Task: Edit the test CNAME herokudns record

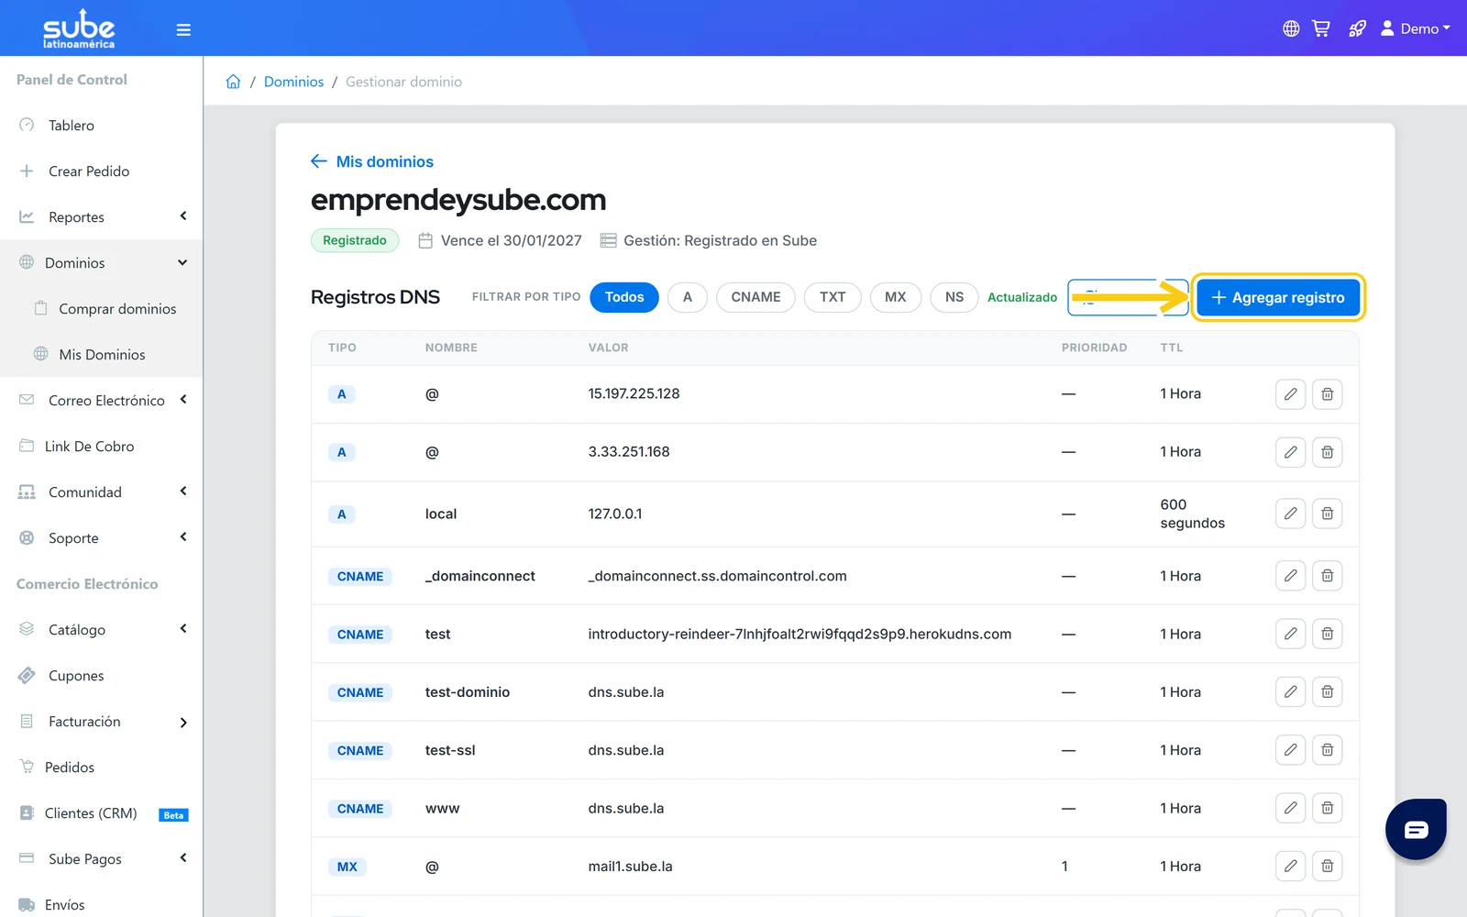Action: (1290, 634)
